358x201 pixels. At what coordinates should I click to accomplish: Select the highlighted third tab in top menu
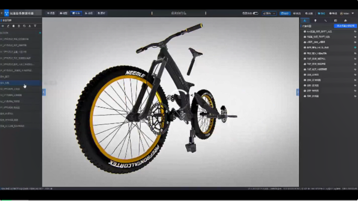pos(76,13)
